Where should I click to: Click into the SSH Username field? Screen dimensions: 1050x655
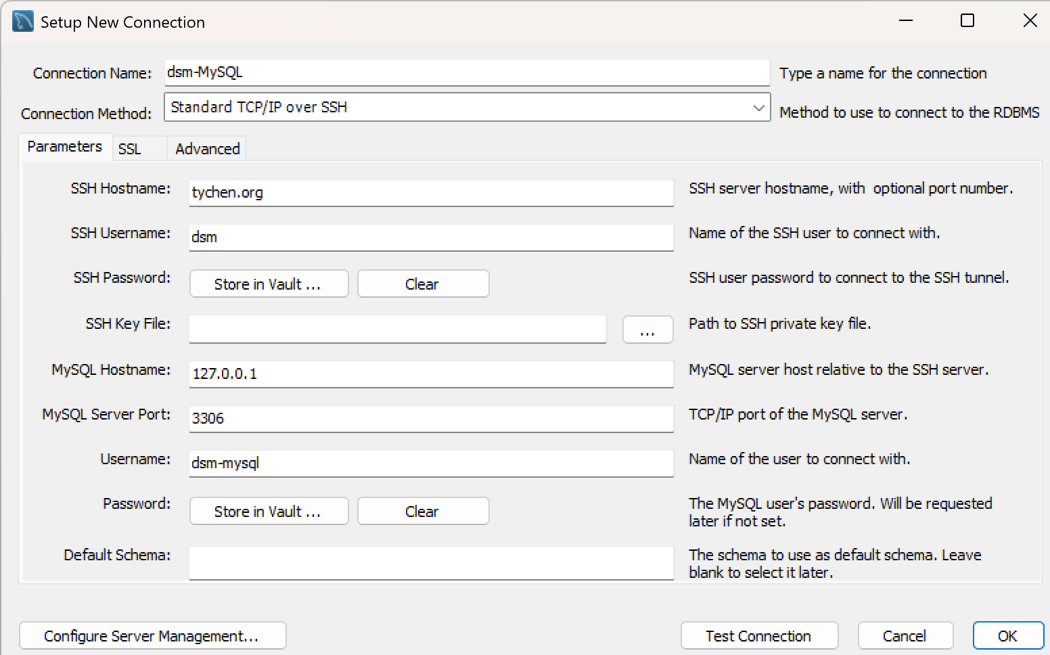(x=431, y=238)
